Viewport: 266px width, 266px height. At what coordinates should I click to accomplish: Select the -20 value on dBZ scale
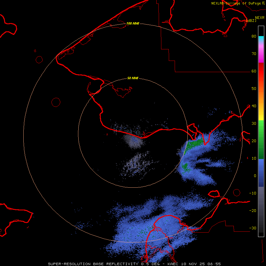click(x=253, y=210)
